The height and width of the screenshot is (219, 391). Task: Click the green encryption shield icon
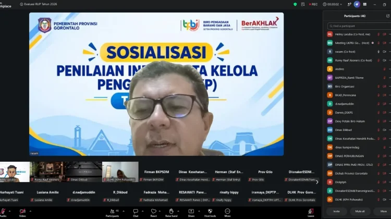295,4
